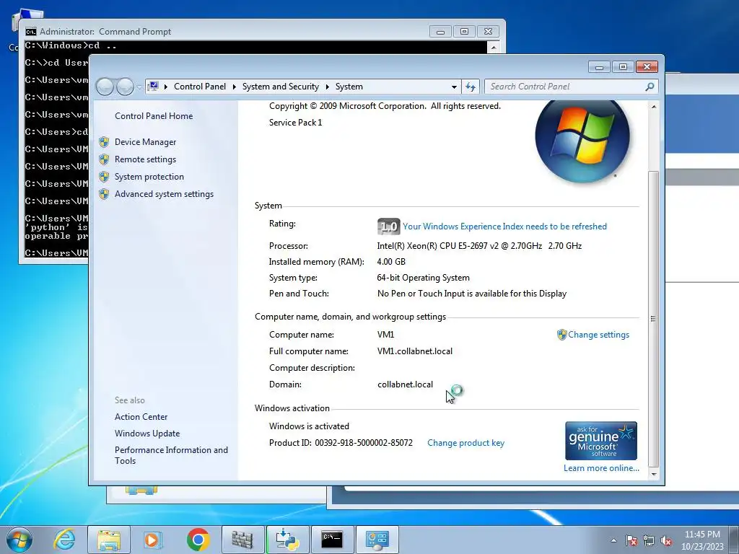Click the Device Manager shield icon
The height and width of the screenshot is (554, 739).
[104, 142]
